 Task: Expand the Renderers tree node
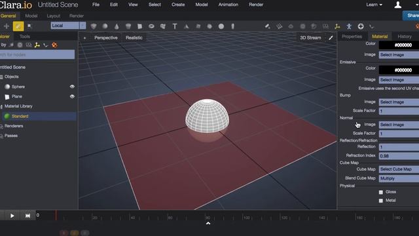tap(1, 127)
